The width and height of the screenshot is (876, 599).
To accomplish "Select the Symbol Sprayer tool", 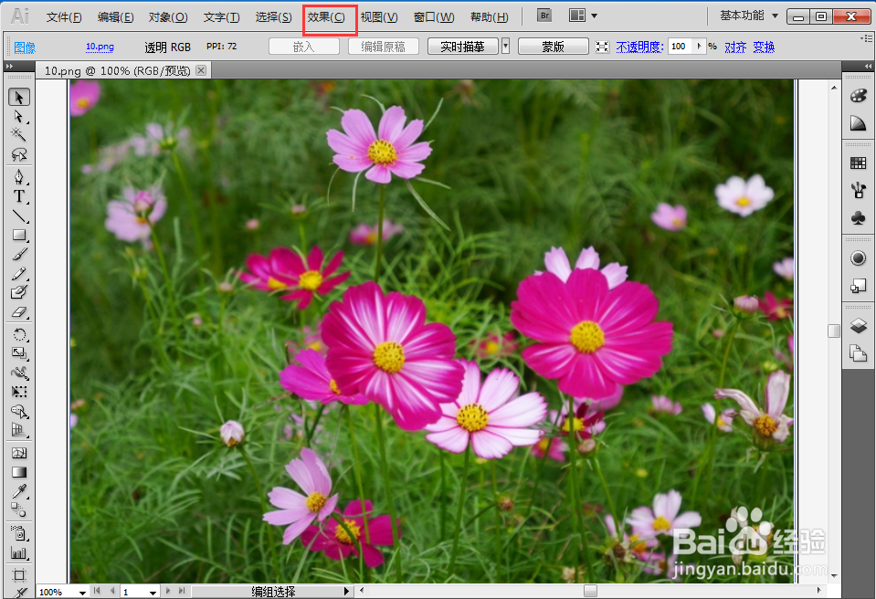I will click(19, 533).
